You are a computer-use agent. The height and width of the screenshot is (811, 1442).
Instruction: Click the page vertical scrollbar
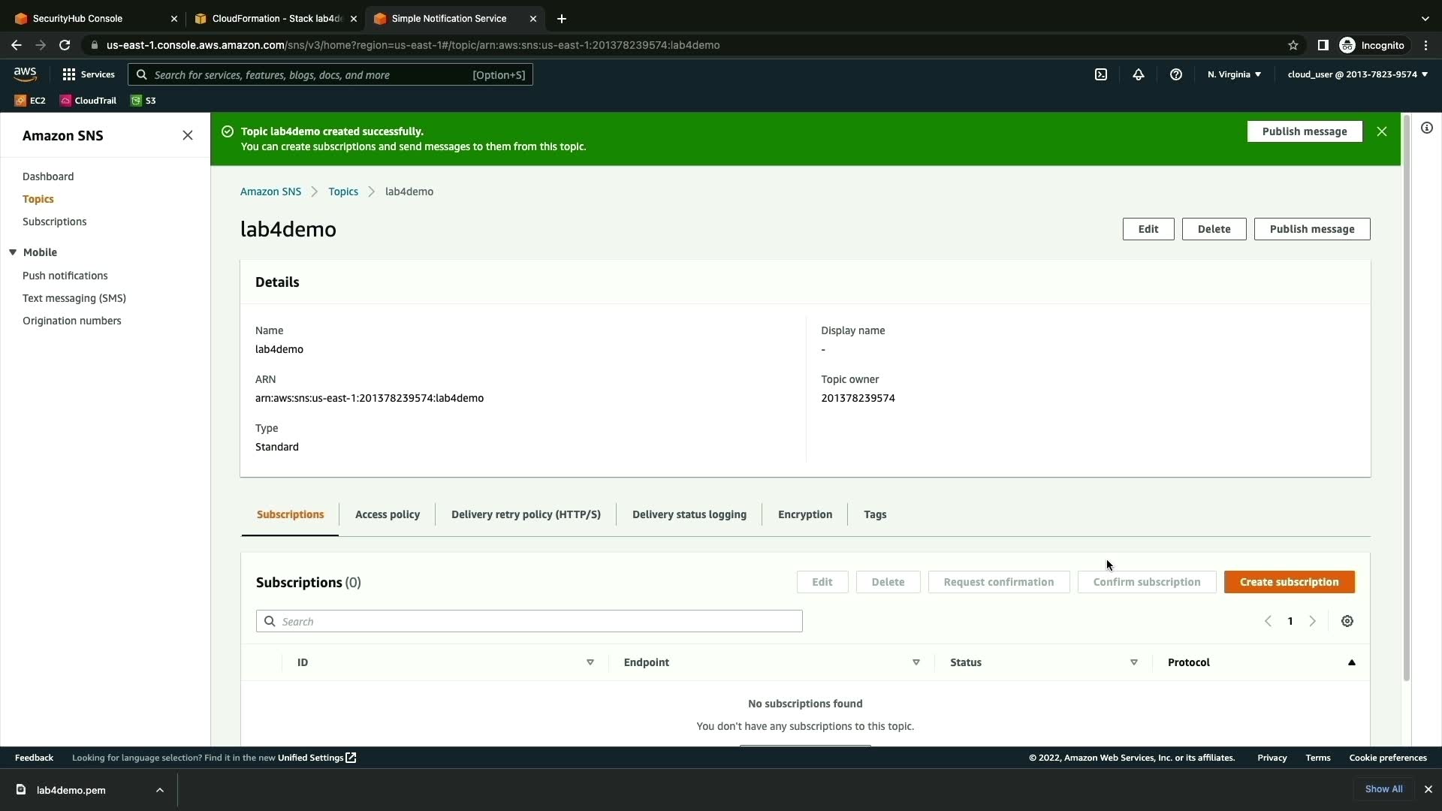[x=1407, y=398]
